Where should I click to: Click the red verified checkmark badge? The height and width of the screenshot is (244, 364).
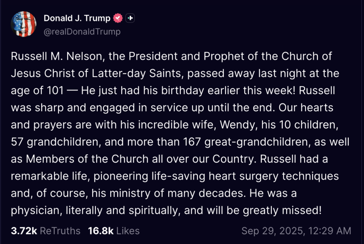coord(118,18)
